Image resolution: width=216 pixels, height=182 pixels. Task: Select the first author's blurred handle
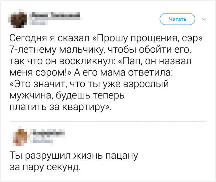[x=39, y=23]
